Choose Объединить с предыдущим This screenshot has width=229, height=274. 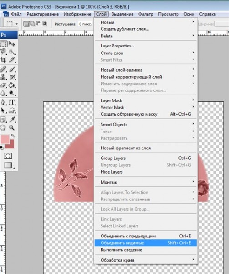(x=146, y=236)
